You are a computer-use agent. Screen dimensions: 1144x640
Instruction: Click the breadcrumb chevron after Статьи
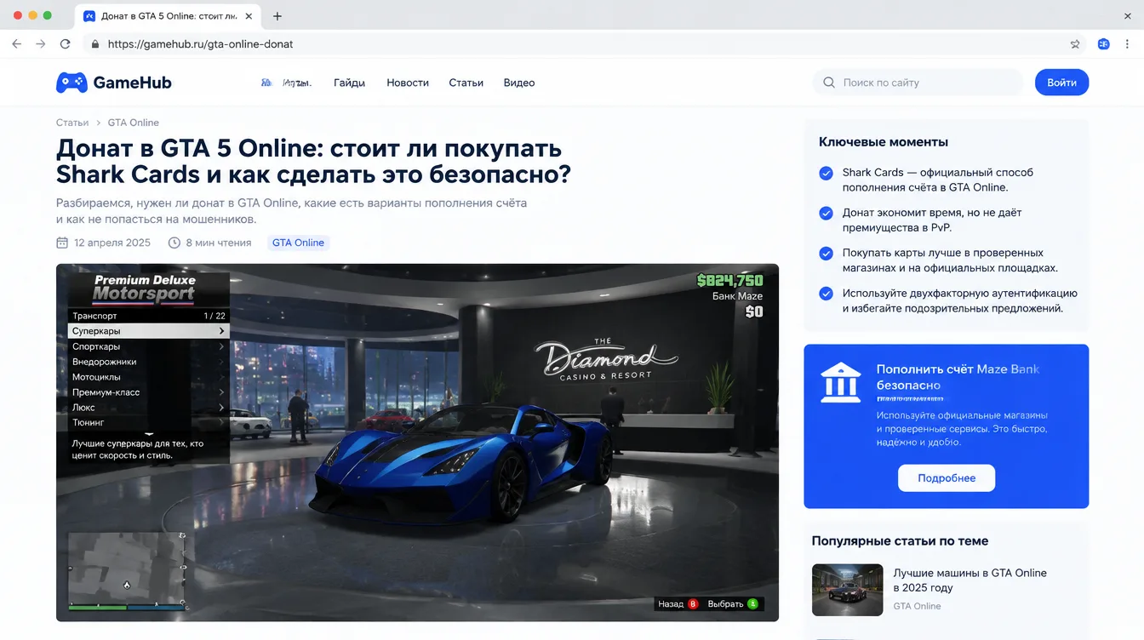point(99,123)
